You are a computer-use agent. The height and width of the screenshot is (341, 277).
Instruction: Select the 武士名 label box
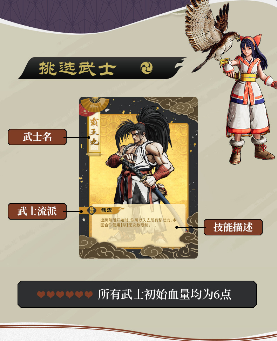click(x=37, y=137)
